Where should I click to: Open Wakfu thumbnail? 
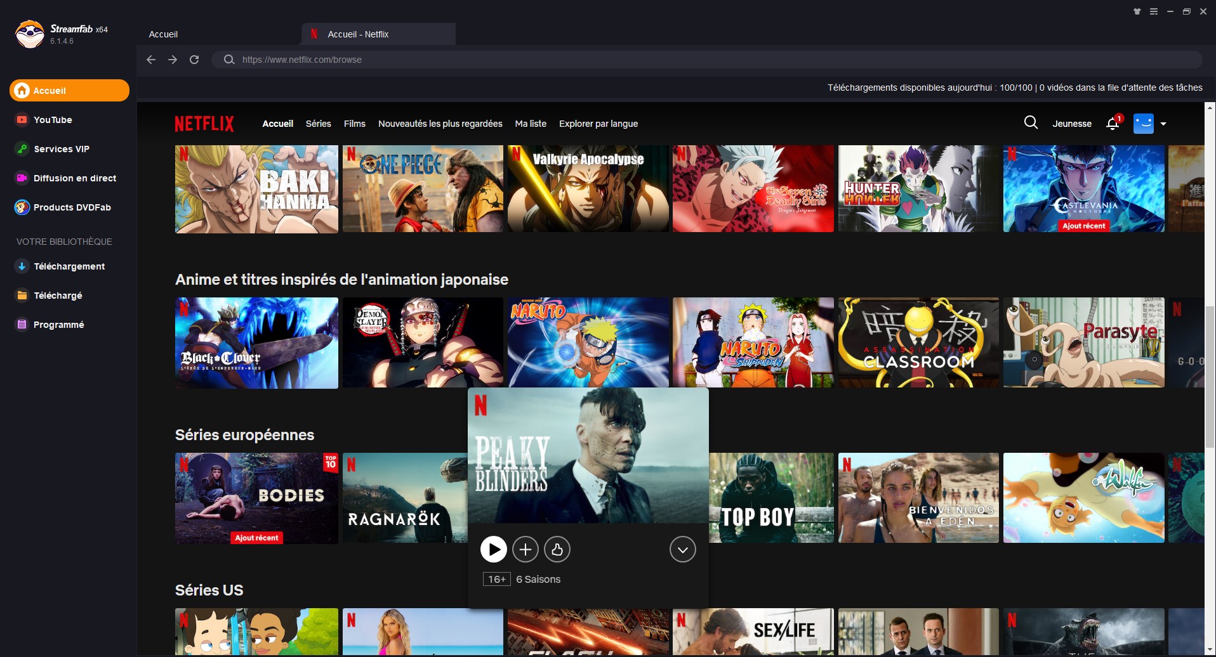(1084, 498)
